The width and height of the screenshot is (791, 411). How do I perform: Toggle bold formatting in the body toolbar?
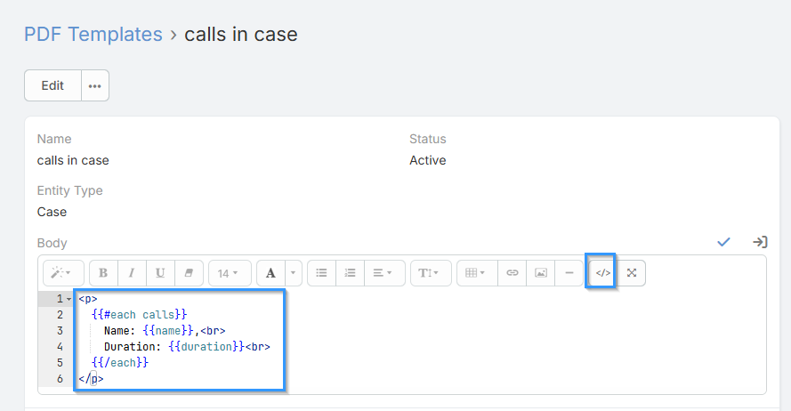[103, 273]
